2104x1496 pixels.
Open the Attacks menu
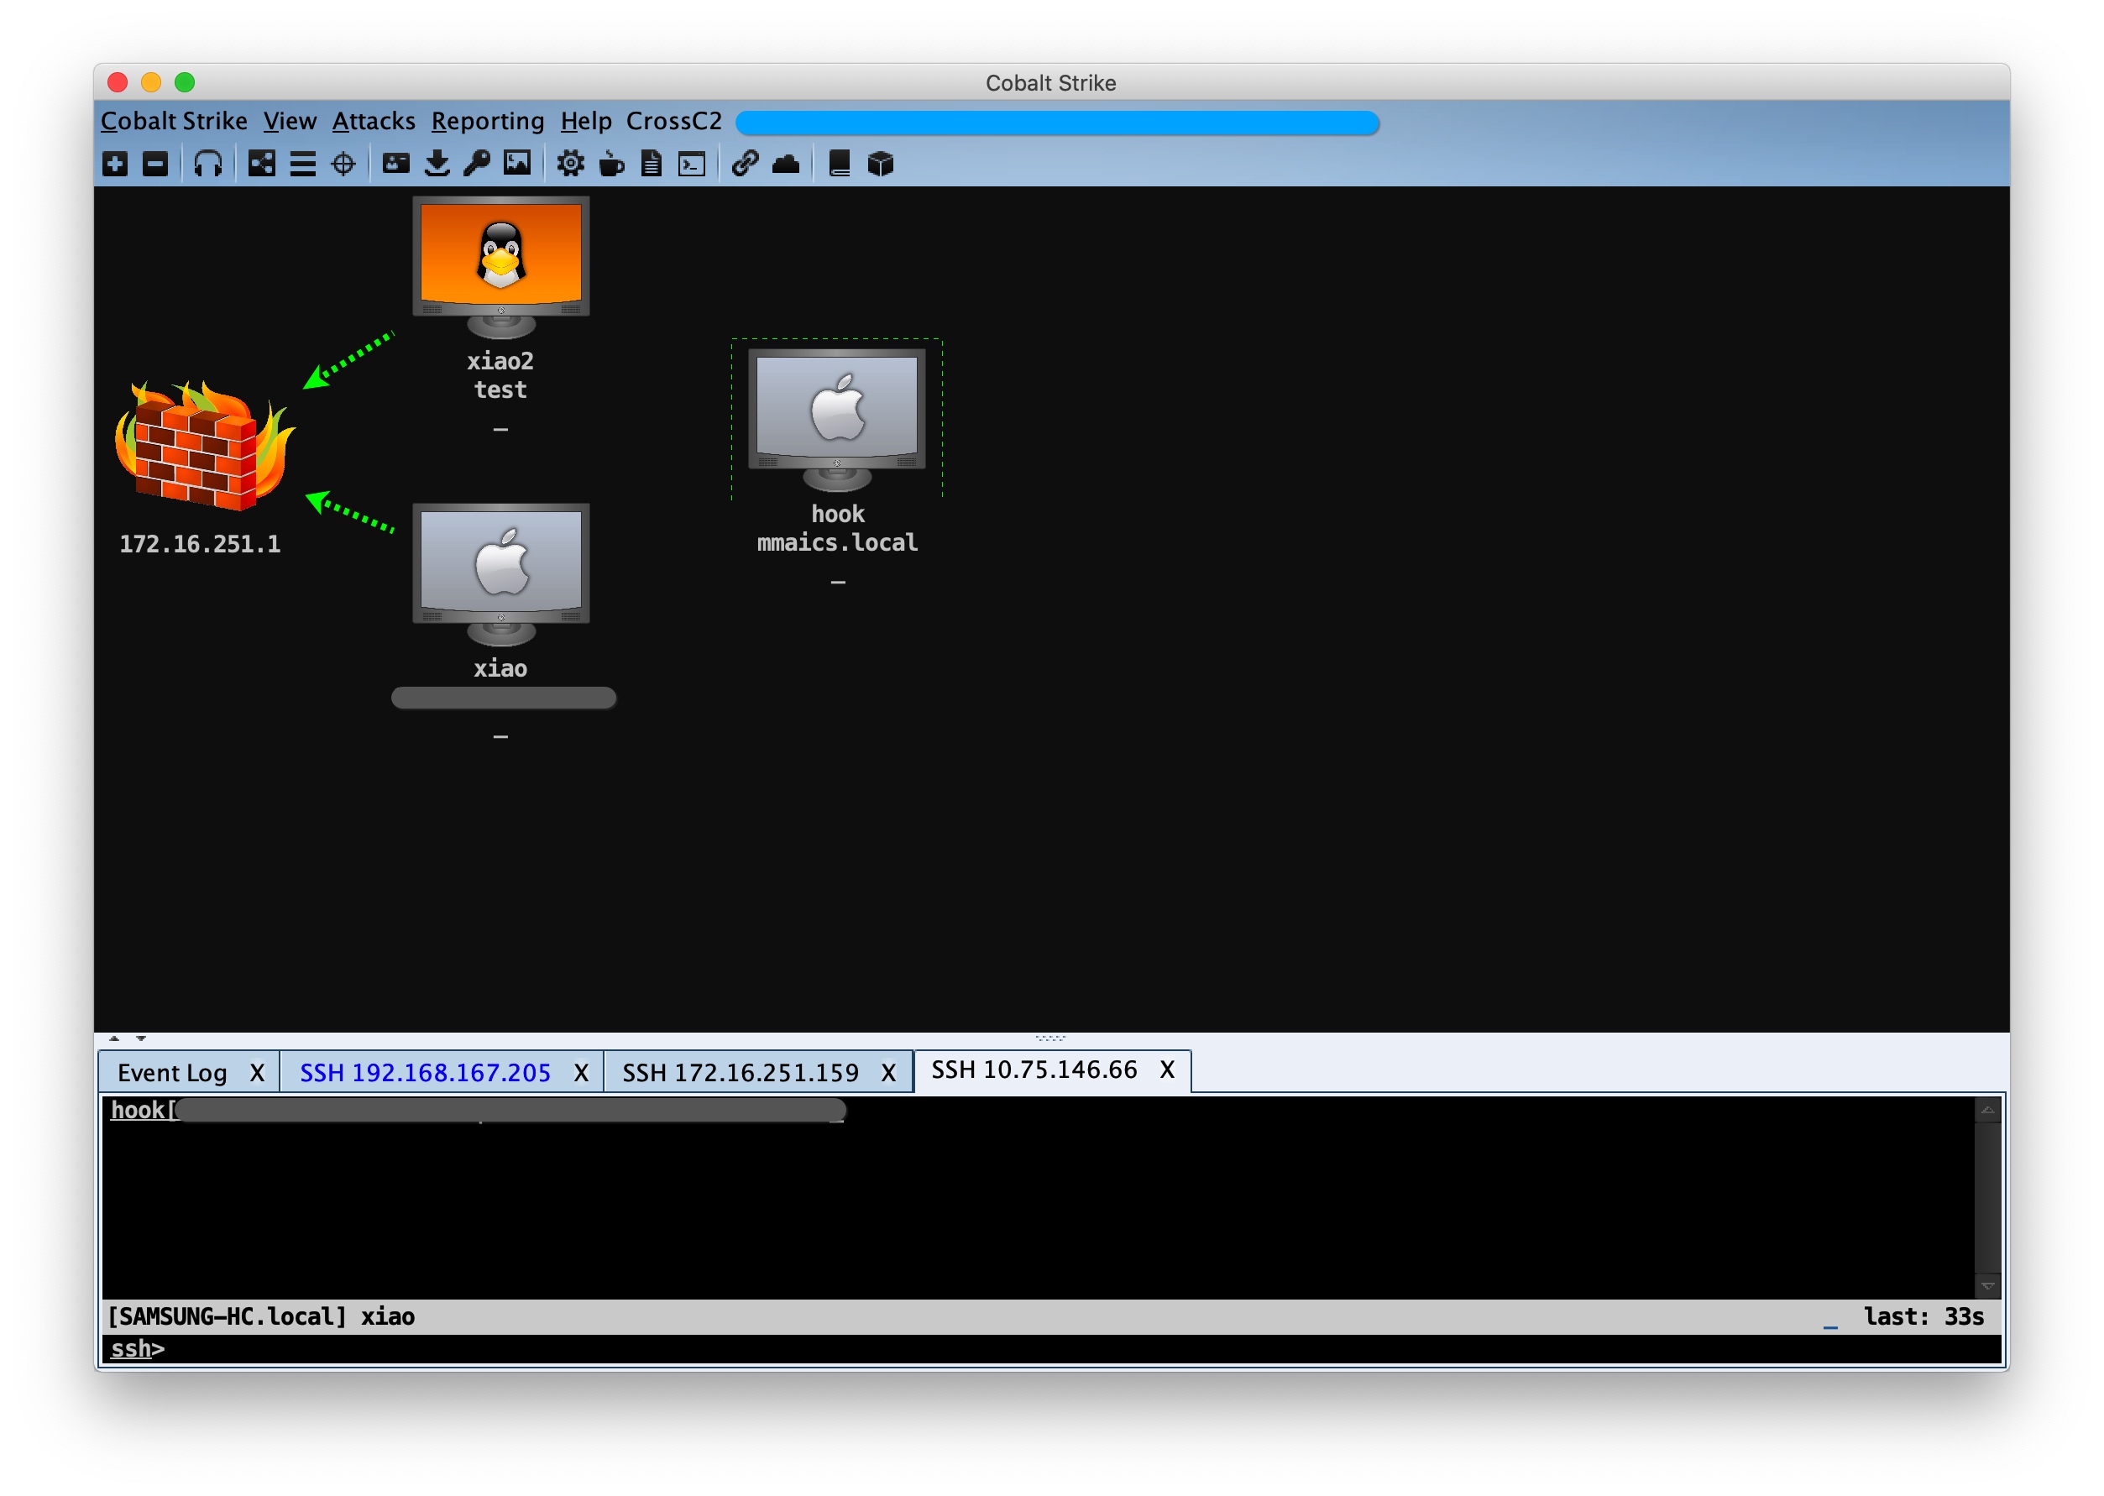[x=373, y=121]
